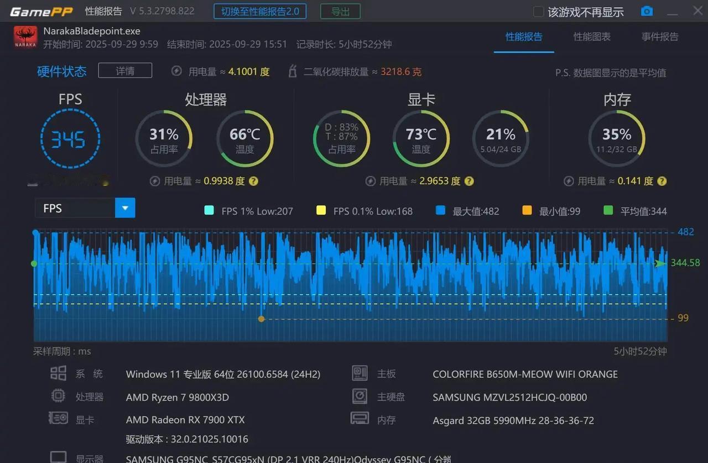Click the 最大值:482 legend label
Image resolution: width=708 pixels, height=463 pixels.
click(x=476, y=211)
